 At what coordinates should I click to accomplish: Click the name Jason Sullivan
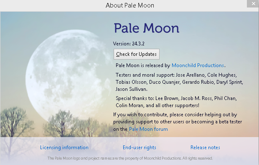131,89
